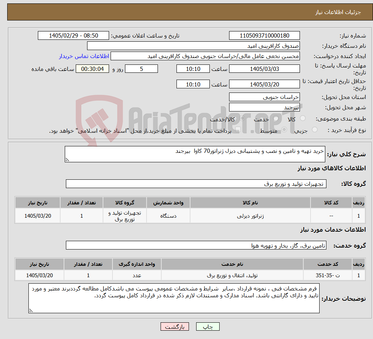Click resize handle of buyer notes textarea
This screenshot has height=339, width=373.
(x=31, y=311)
